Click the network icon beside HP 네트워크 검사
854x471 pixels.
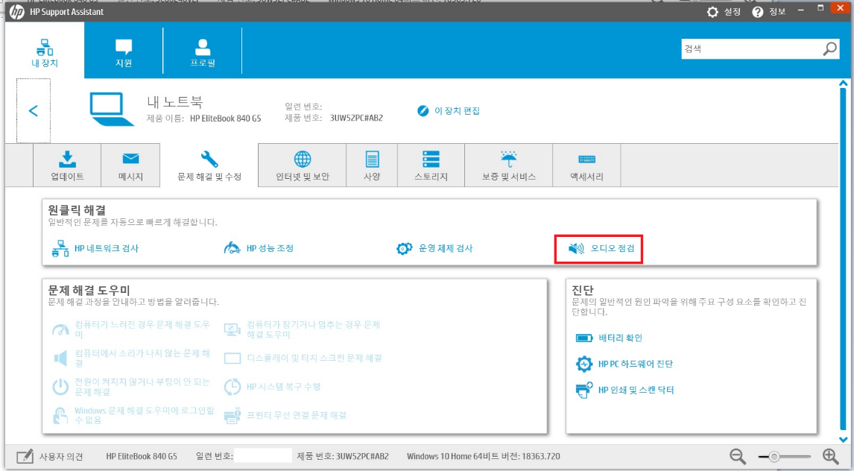pyautogui.click(x=60, y=249)
